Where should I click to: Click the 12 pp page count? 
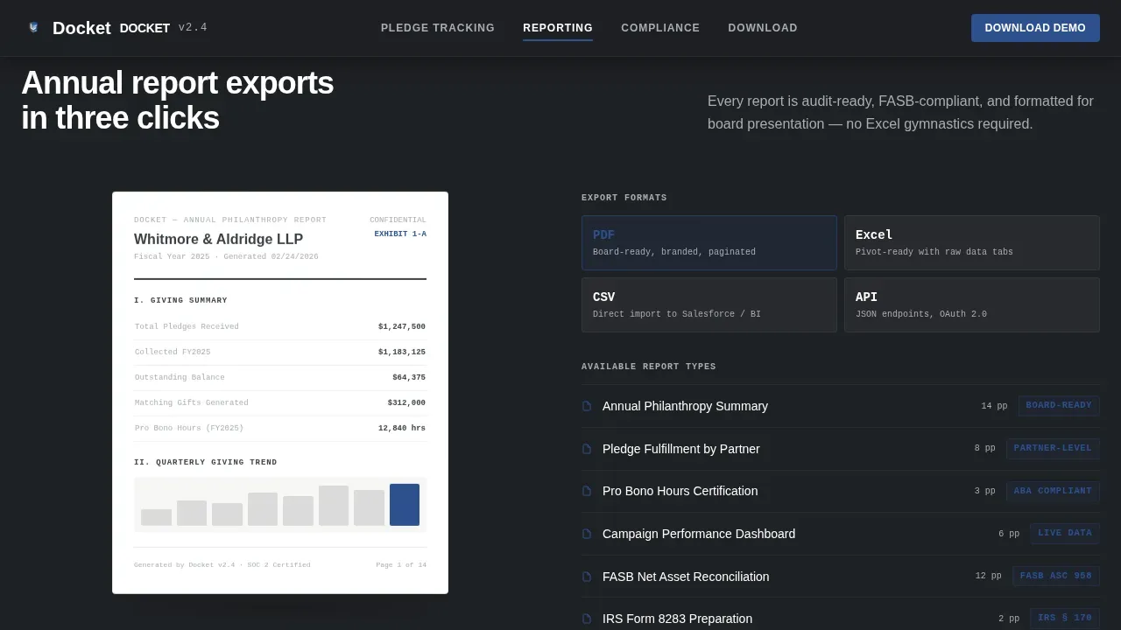[988, 577]
